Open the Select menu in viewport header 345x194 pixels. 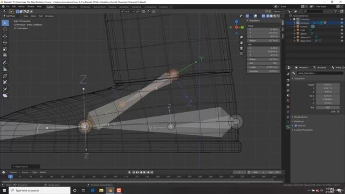pyautogui.click(x=33, y=16)
